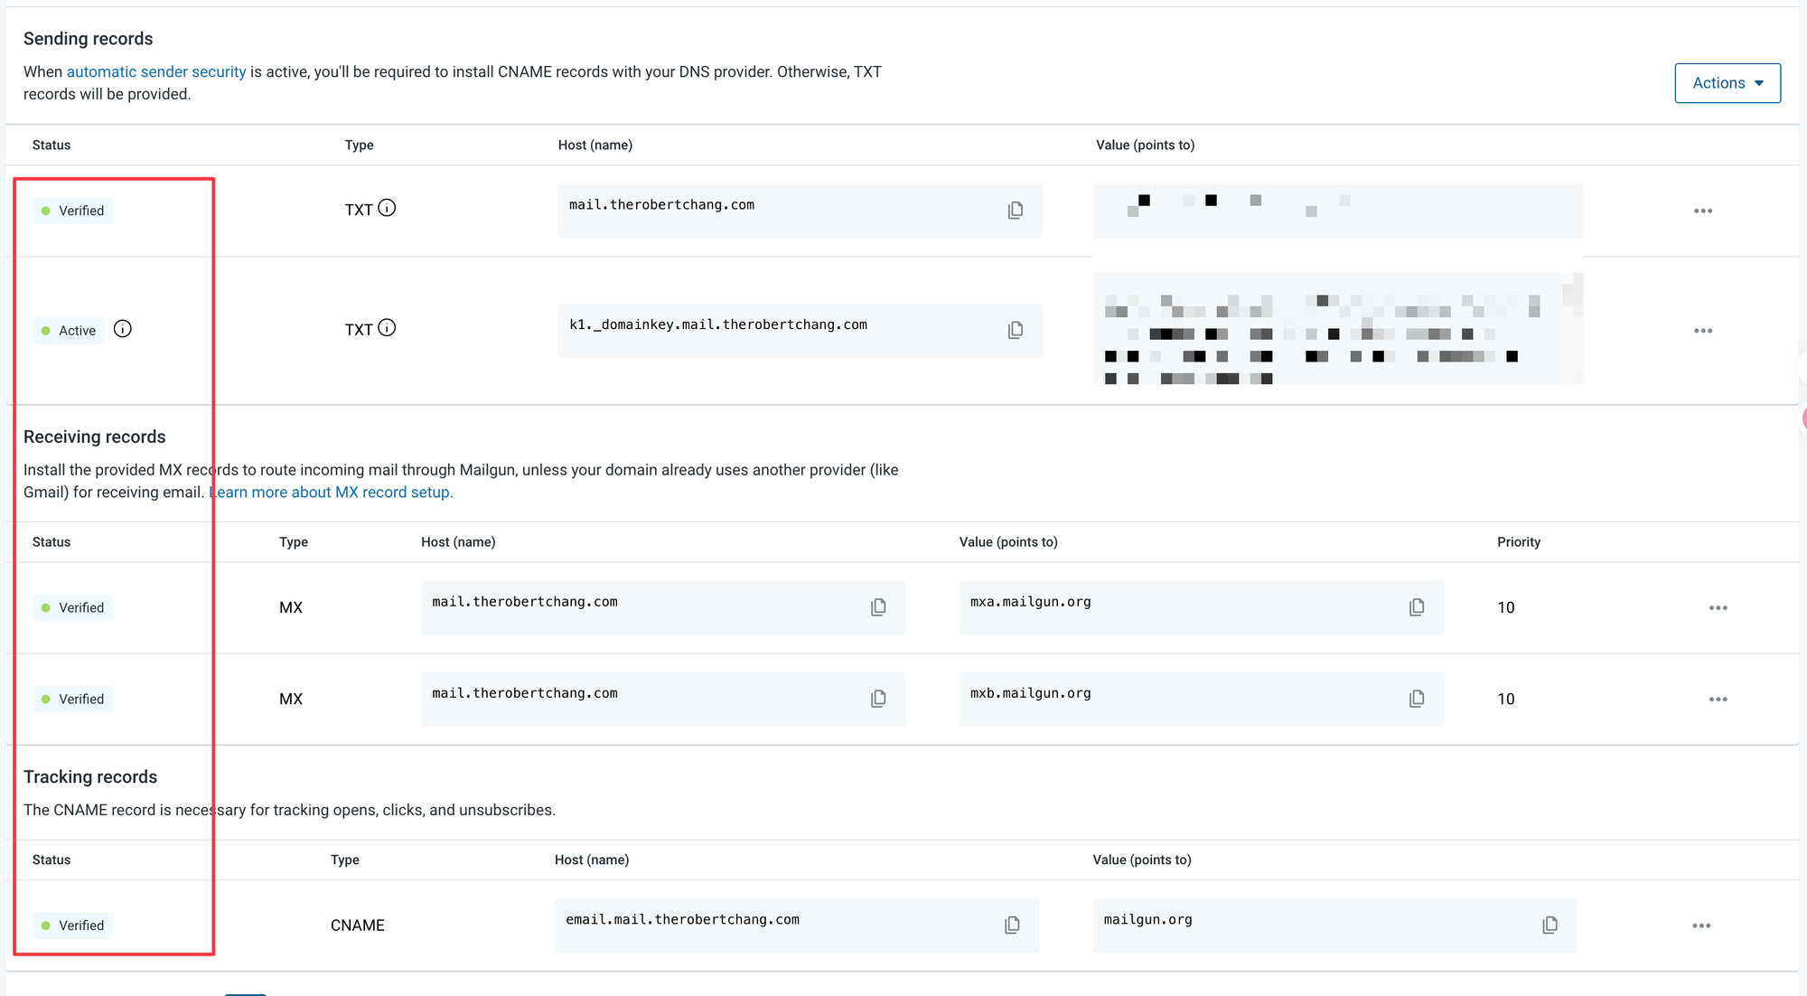1807x996 pixels.
Task: Copy the mxb.mailgun.org value
Action: pos(1417,699)
